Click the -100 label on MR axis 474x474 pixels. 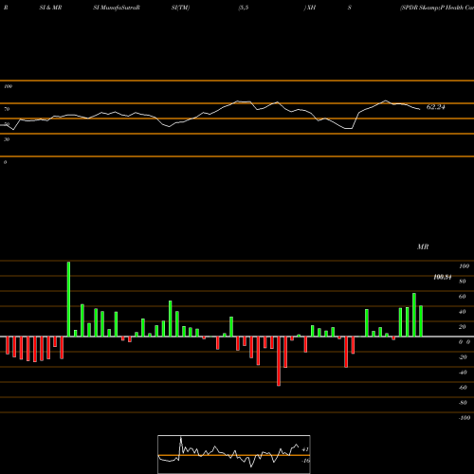click(x=465, y=418)
